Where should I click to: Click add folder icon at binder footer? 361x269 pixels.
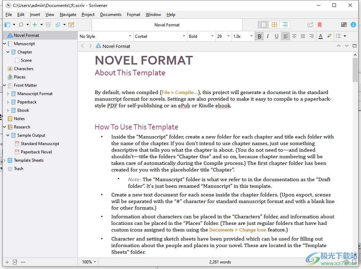[15, 262]
